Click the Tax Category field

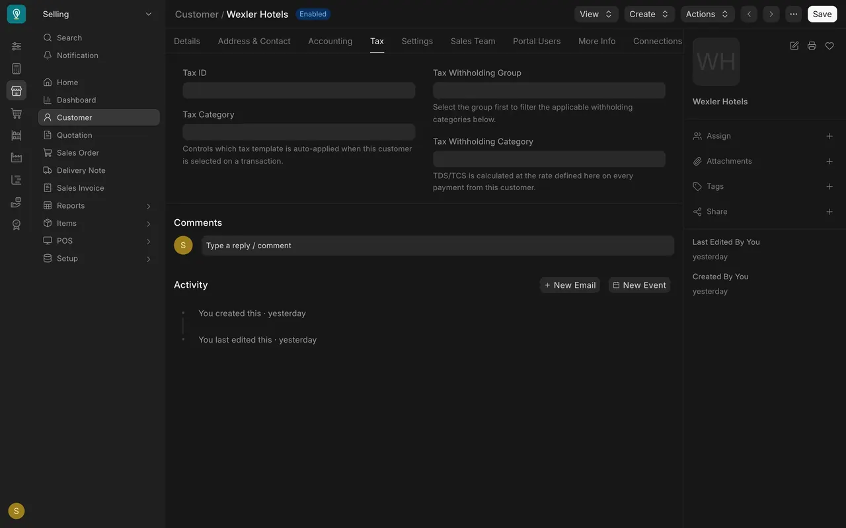(x=299, y=132)
